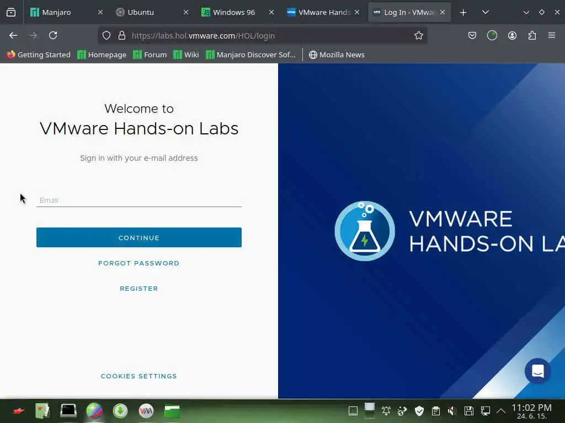The width and height of the screenshot is (565, 423).
Task: Open the network display tray icon
Action: click(486, 411)
